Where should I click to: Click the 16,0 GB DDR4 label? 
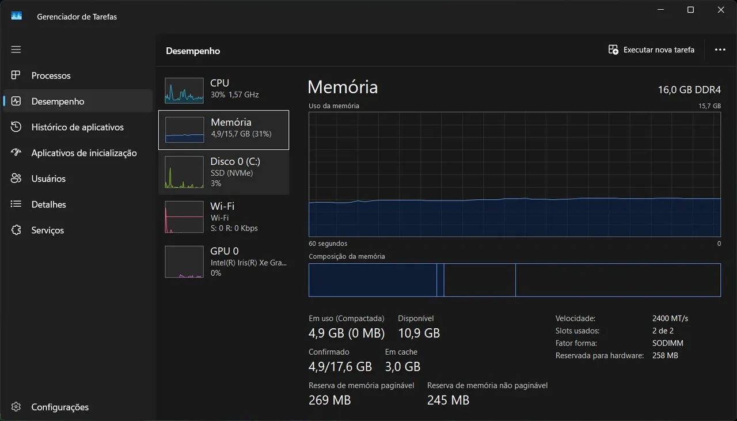click(689, 90)
